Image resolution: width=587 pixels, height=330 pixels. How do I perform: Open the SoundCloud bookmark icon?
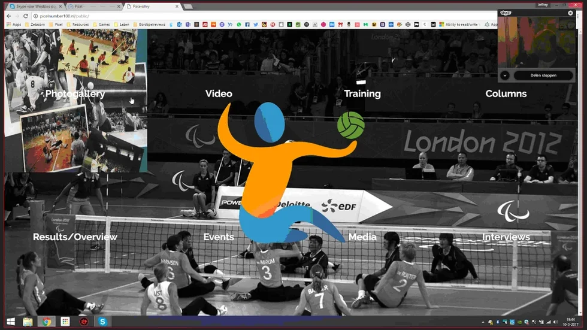(x=213, y=25)
